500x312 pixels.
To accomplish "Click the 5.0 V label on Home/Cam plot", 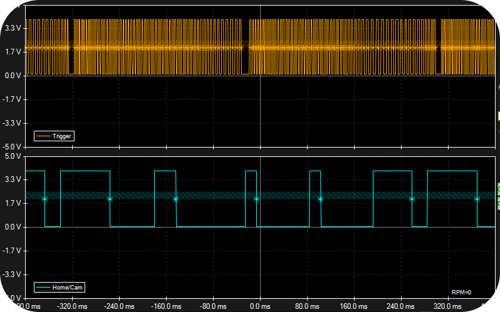I will click(x=13, y=156).
